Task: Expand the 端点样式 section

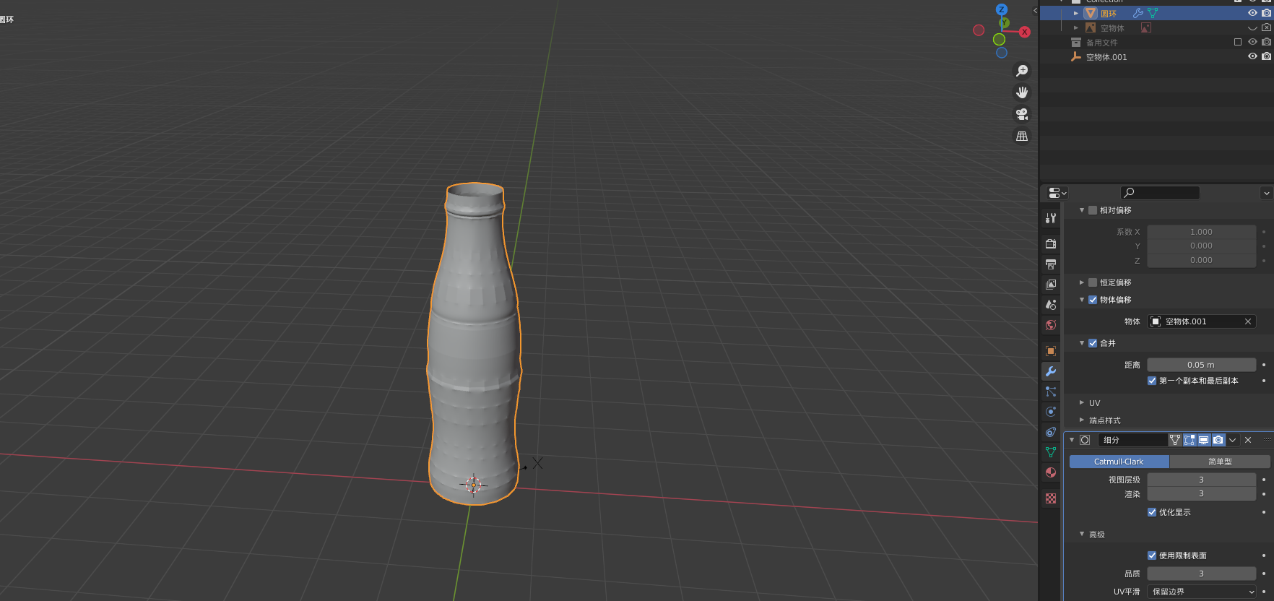Action: (x=1082, y=420)
